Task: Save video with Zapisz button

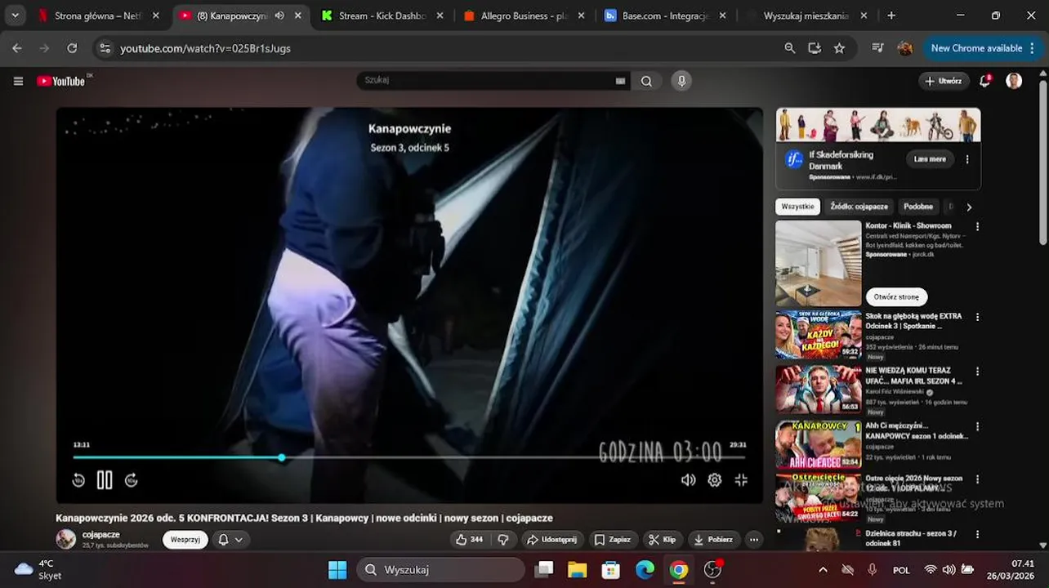Action: 613,540
